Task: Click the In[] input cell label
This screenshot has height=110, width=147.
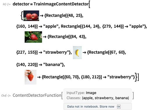Action: click(7, 4)
